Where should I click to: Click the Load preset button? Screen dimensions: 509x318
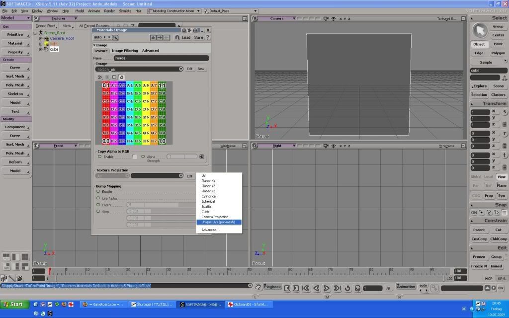(186, 38)
